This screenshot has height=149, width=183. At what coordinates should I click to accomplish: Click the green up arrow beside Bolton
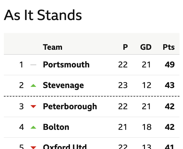[x=33, y=127]
